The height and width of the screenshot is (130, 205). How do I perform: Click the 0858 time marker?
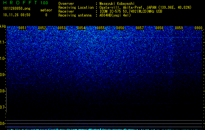tap(159, 28)
